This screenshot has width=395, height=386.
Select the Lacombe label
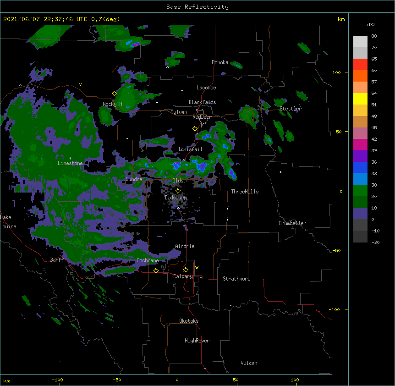point(206,88)
